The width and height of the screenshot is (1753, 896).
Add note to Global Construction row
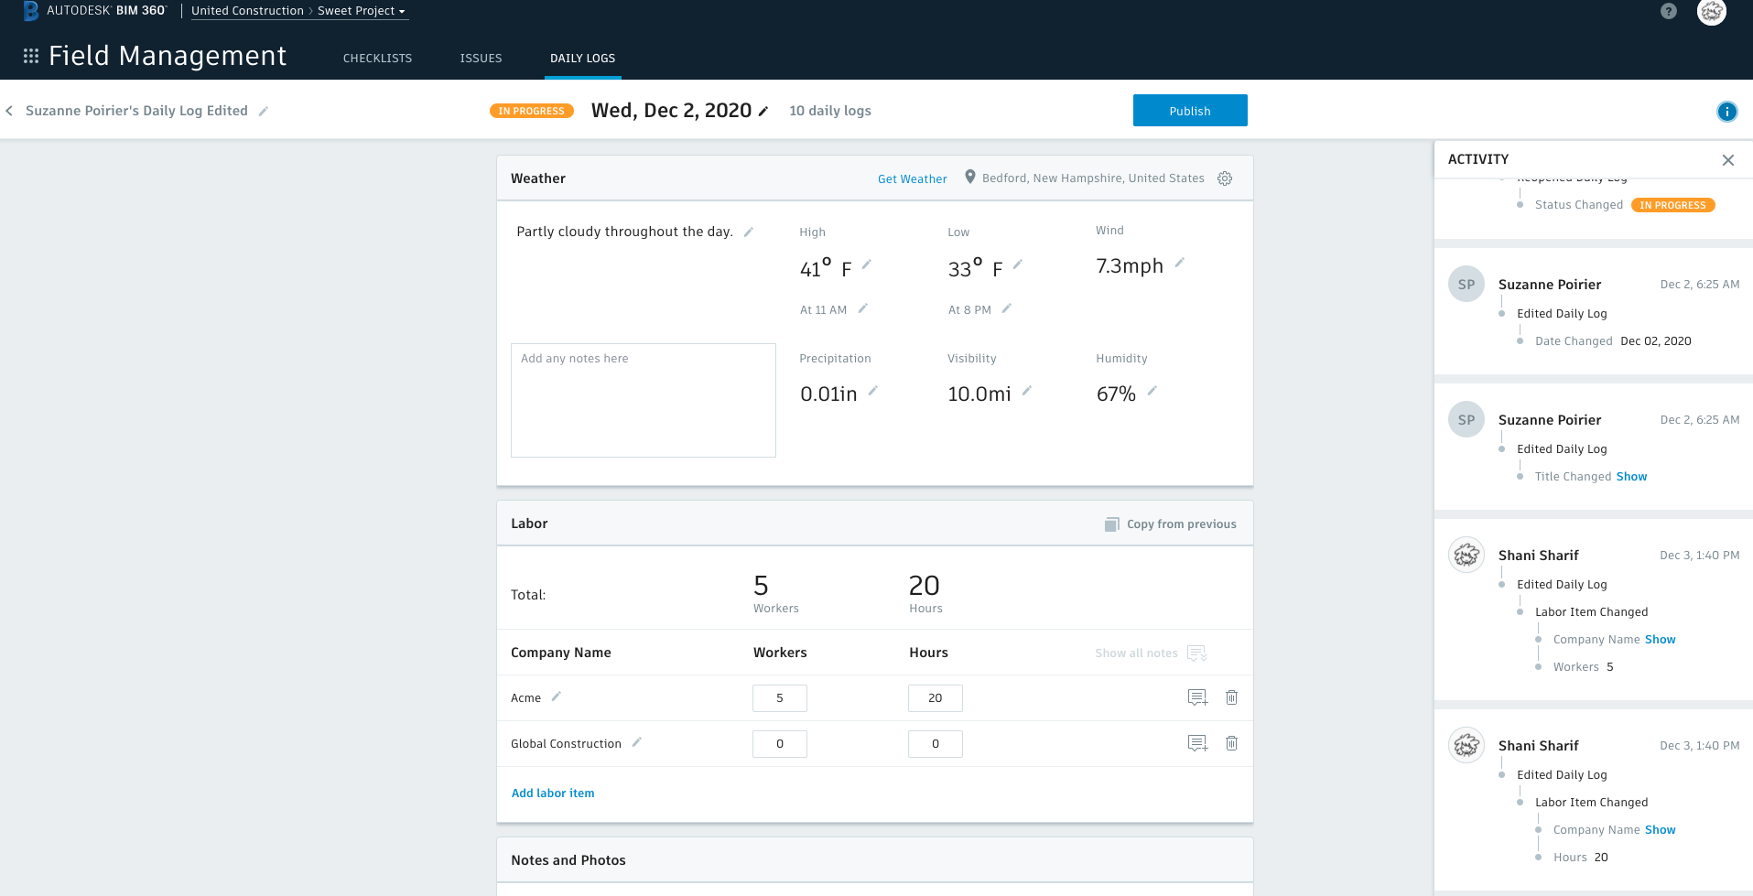tap(1196, 743)
